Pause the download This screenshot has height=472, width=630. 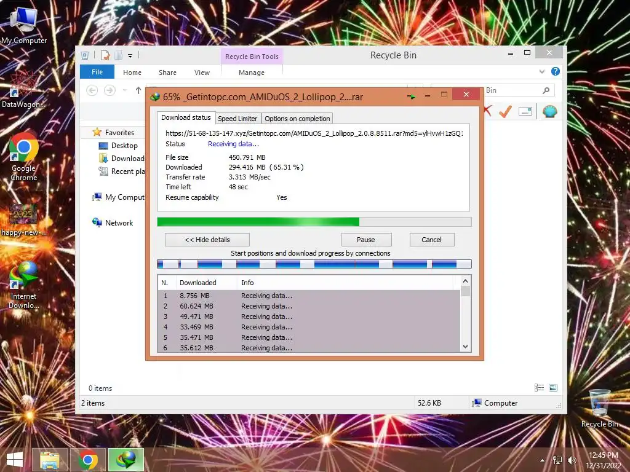[x=365, y=240]
